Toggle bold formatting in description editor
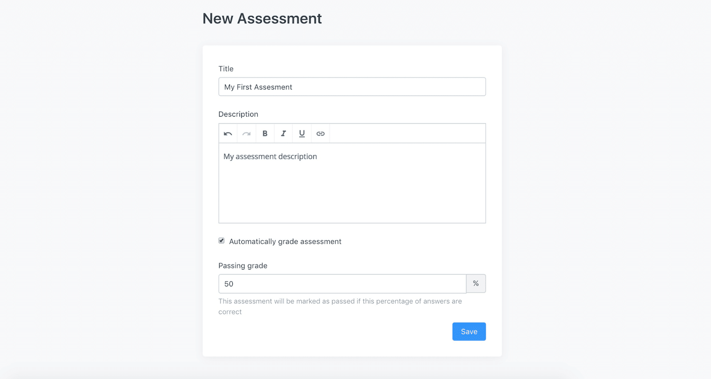The image size is (711, 379). tap(265, 133)
